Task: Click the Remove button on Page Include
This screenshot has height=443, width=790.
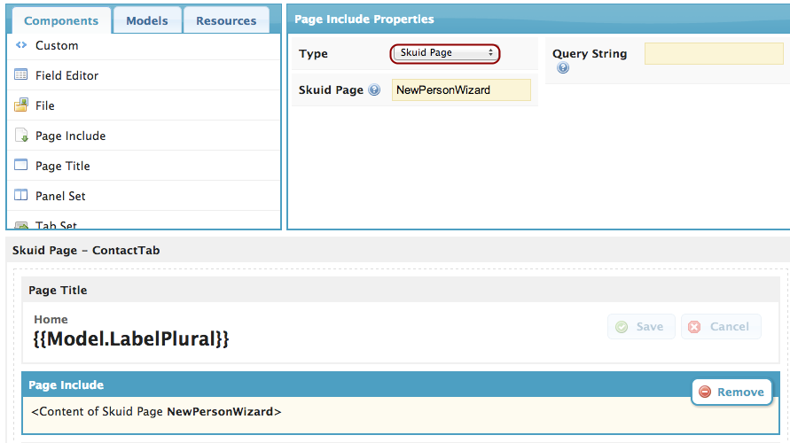Action: [x=731, y=392]
